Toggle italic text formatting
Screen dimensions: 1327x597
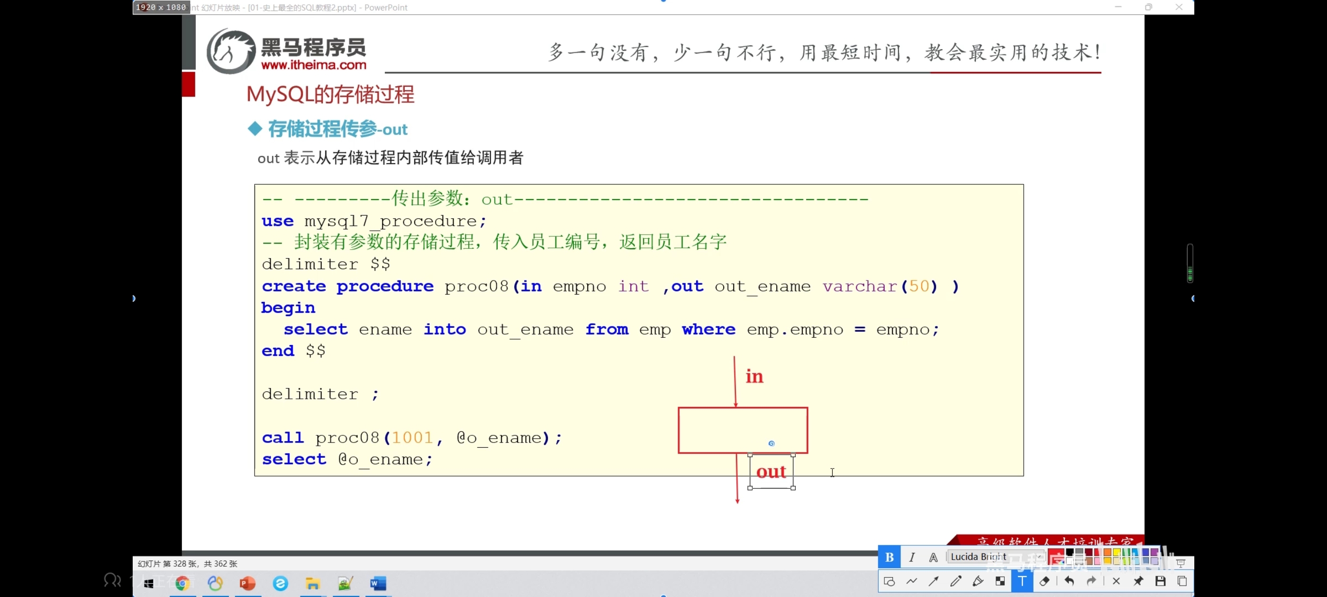911,557
